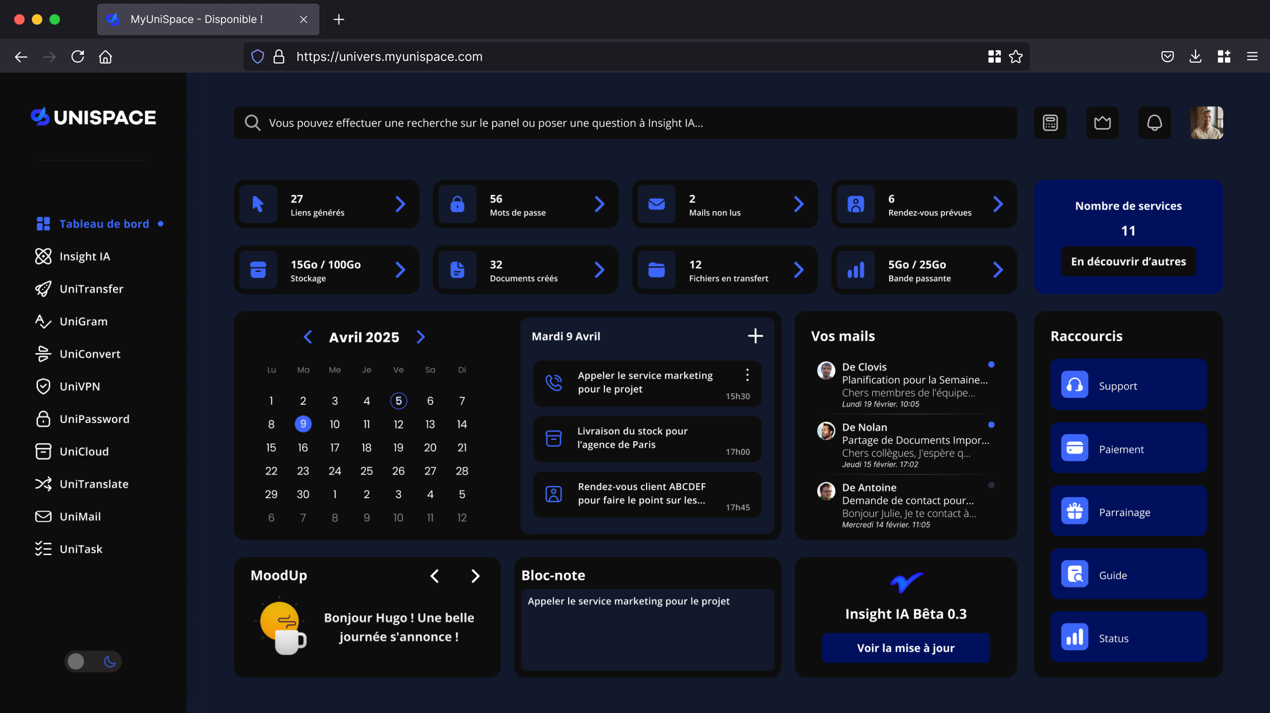Open UniConvert in sidebar
The height and width of the screenshot is (713, 1270).
click(x=78, y=354)
